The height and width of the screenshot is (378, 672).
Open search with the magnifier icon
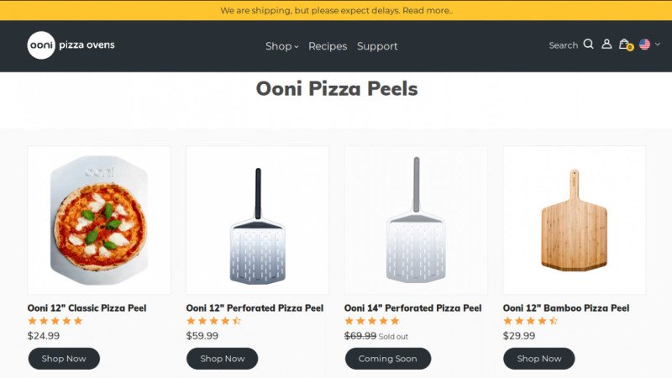(x=588, y=45)
